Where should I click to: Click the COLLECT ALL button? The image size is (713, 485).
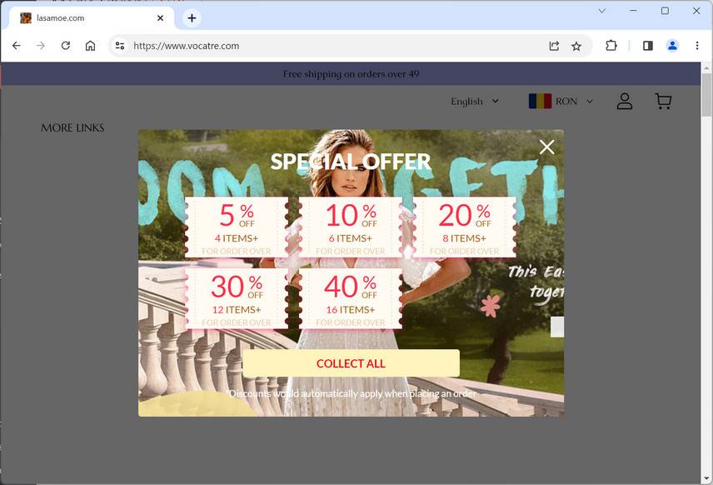point(351,363)
